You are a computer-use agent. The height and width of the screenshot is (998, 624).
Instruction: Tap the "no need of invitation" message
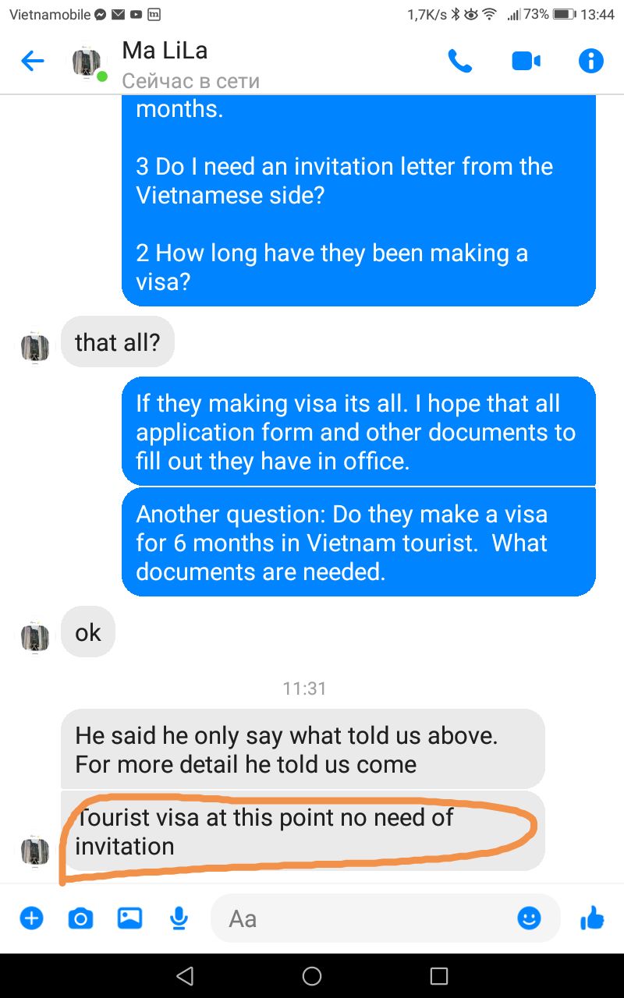[x=303, y=831]
